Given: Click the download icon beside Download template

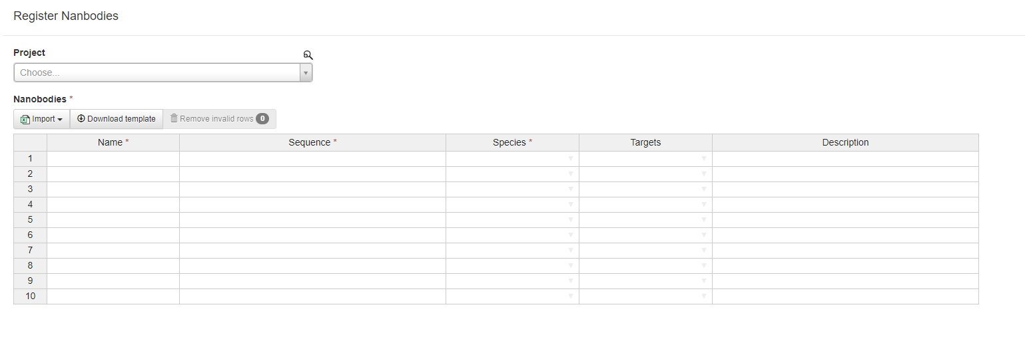Looking at the screenshot, I should (81, 119).
